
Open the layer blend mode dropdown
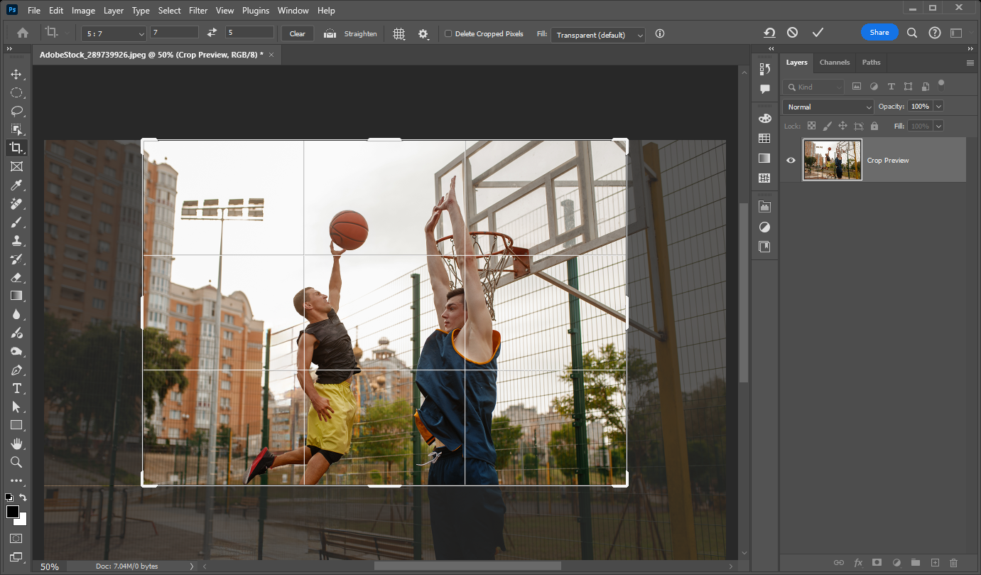[828, 106]
